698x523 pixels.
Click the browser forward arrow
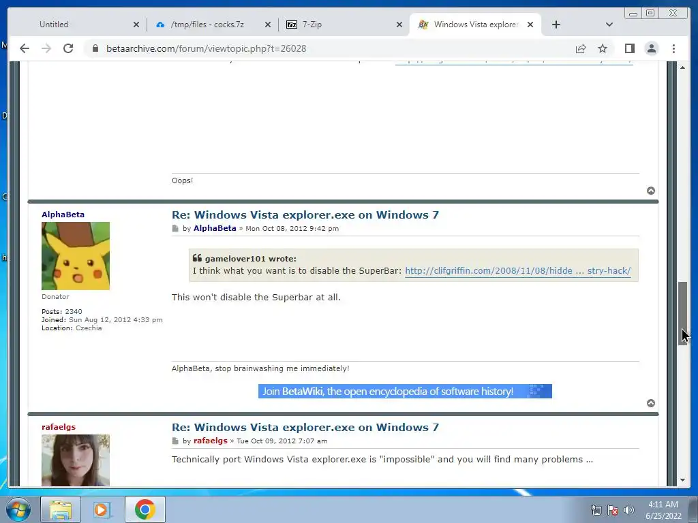click(x=46, y=48)
